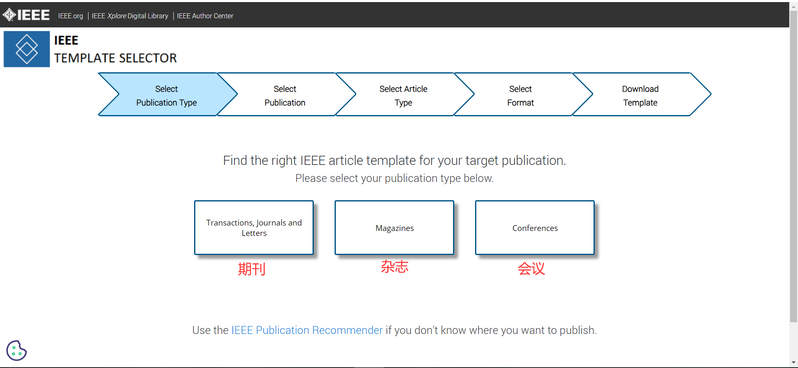Click the IEEE TEMPLATE SELECTOR title
The height and width of the screenshot is (368, 798).
click(115, 49)
